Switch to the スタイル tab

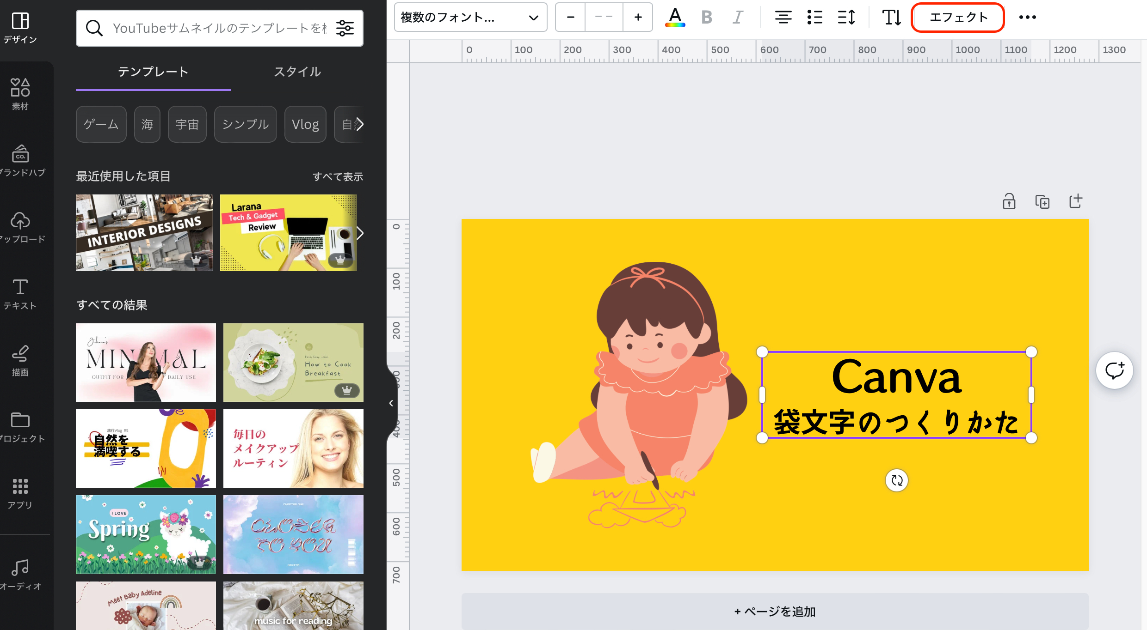[x=297, y=72]
